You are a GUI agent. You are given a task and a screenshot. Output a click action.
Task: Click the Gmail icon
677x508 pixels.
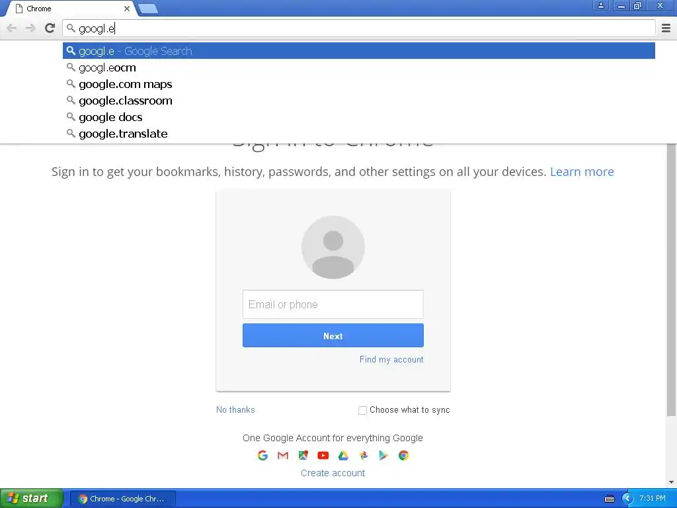pos(283,455)
